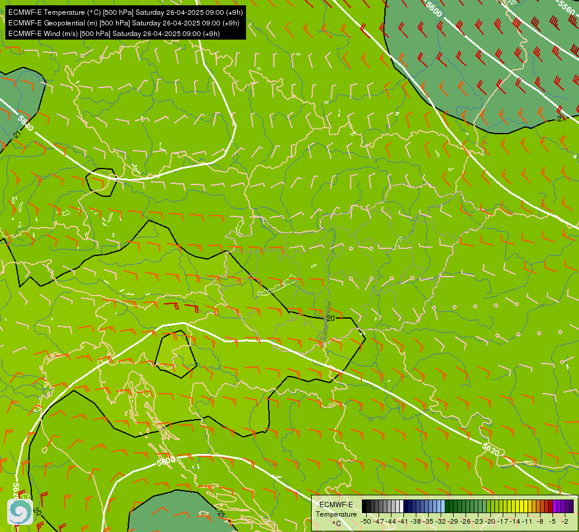Screen dimensions: 579x532
Task: Select the ECMWF-E Wind 500 hPa title line
Action: tap(114, 34)
